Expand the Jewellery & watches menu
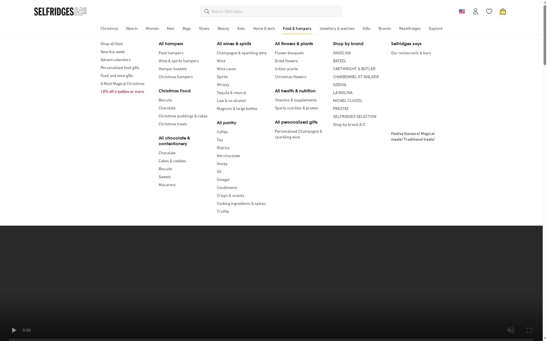Viewport: 547px width, 341px height. click(x=337, y=28)
